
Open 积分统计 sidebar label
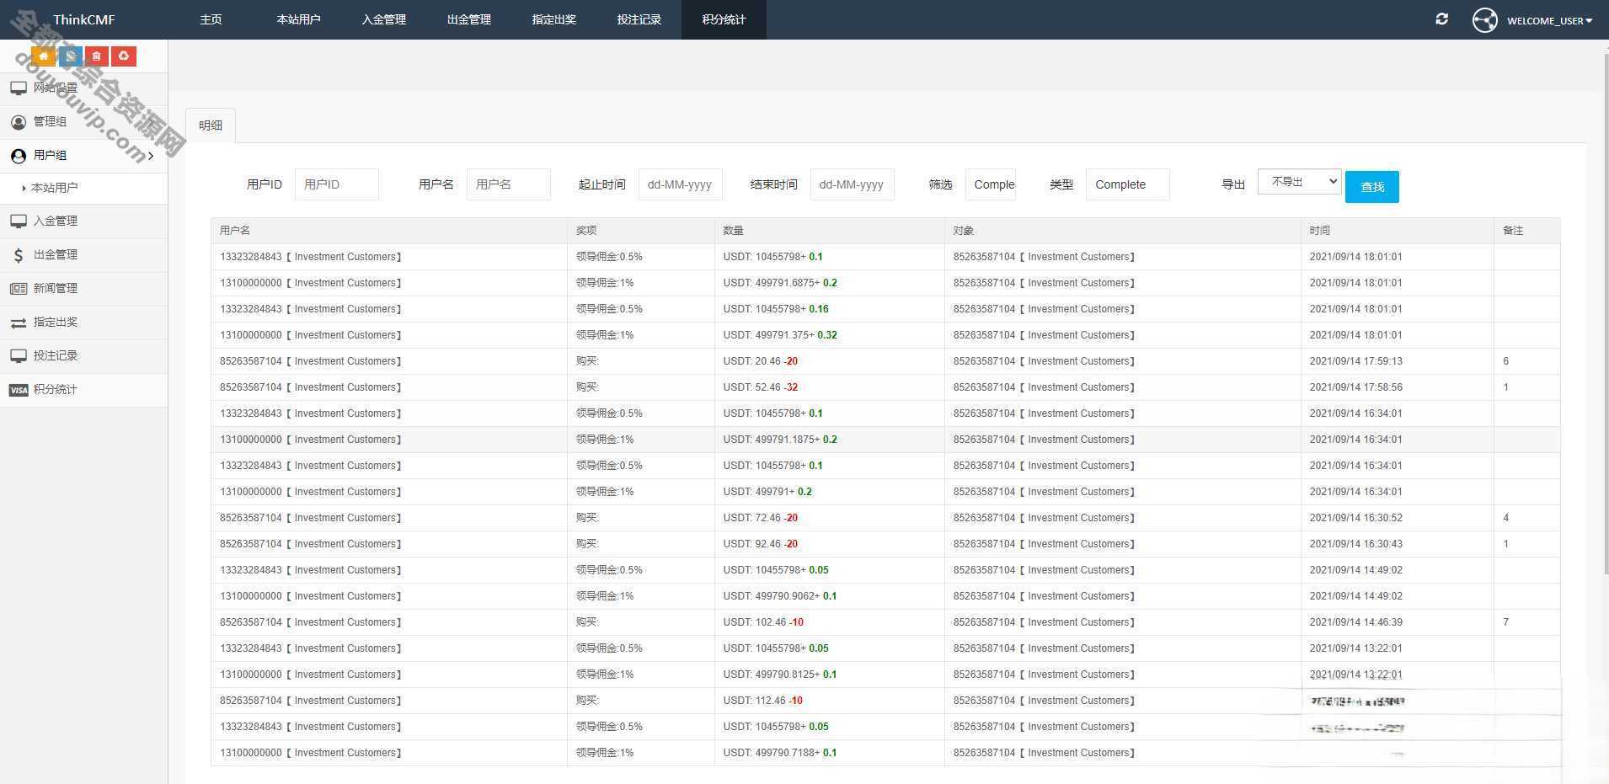coord(56,390)
